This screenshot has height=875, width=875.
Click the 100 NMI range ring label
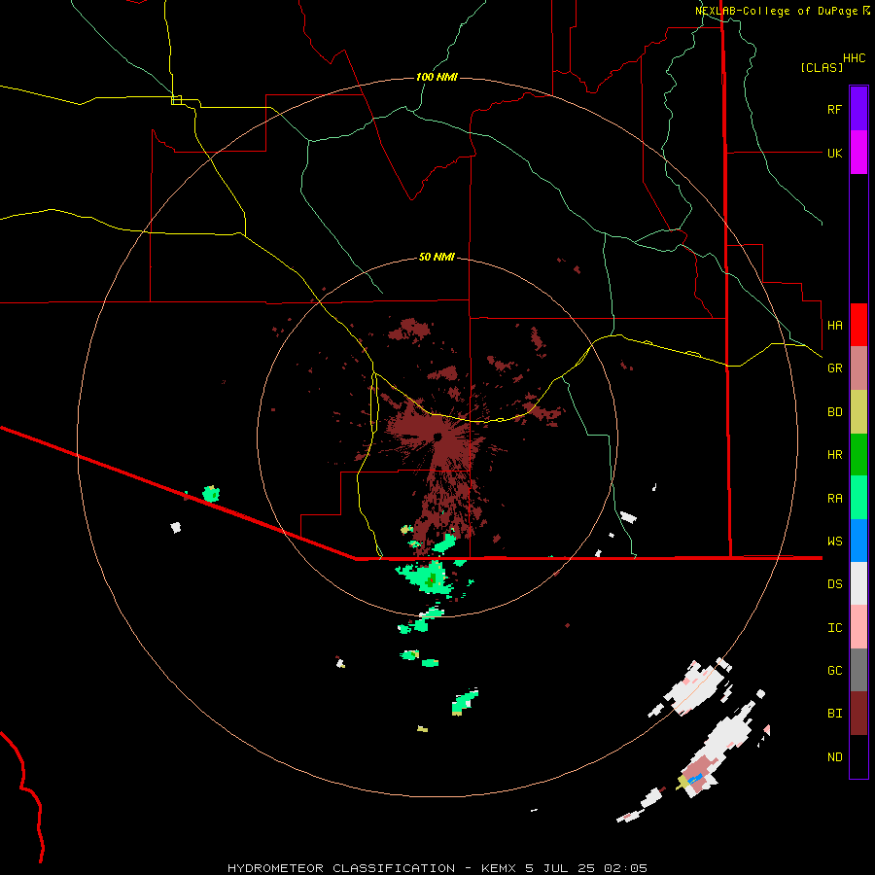pyautogui.click(x=437, y=77)
